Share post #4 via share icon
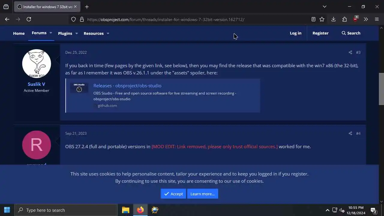The height and width of the screenshot is (216, 384). point(350,133)
